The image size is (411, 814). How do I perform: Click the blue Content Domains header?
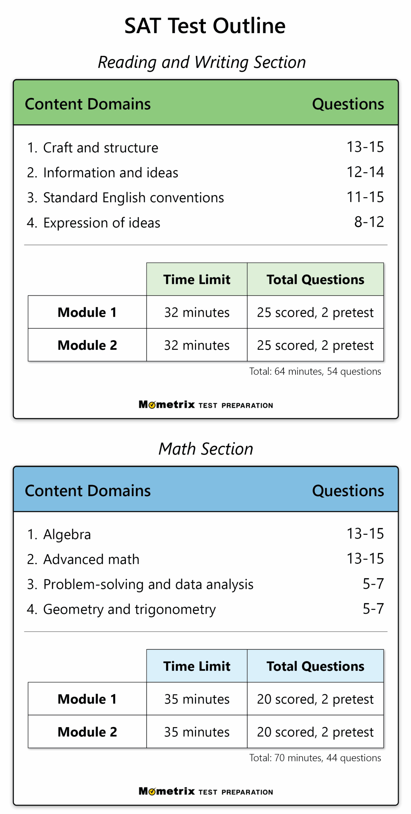click(x=88, y=491)
